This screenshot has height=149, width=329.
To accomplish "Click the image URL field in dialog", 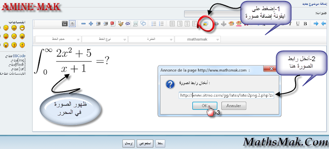I will point(227,96).
